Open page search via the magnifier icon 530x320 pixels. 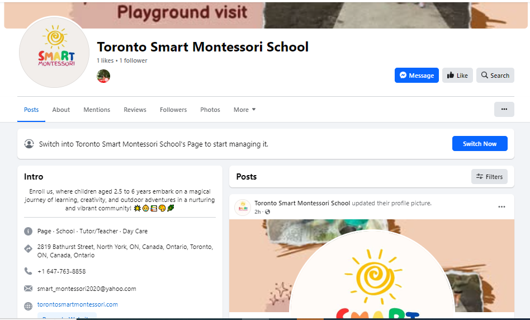coord(484,75)
